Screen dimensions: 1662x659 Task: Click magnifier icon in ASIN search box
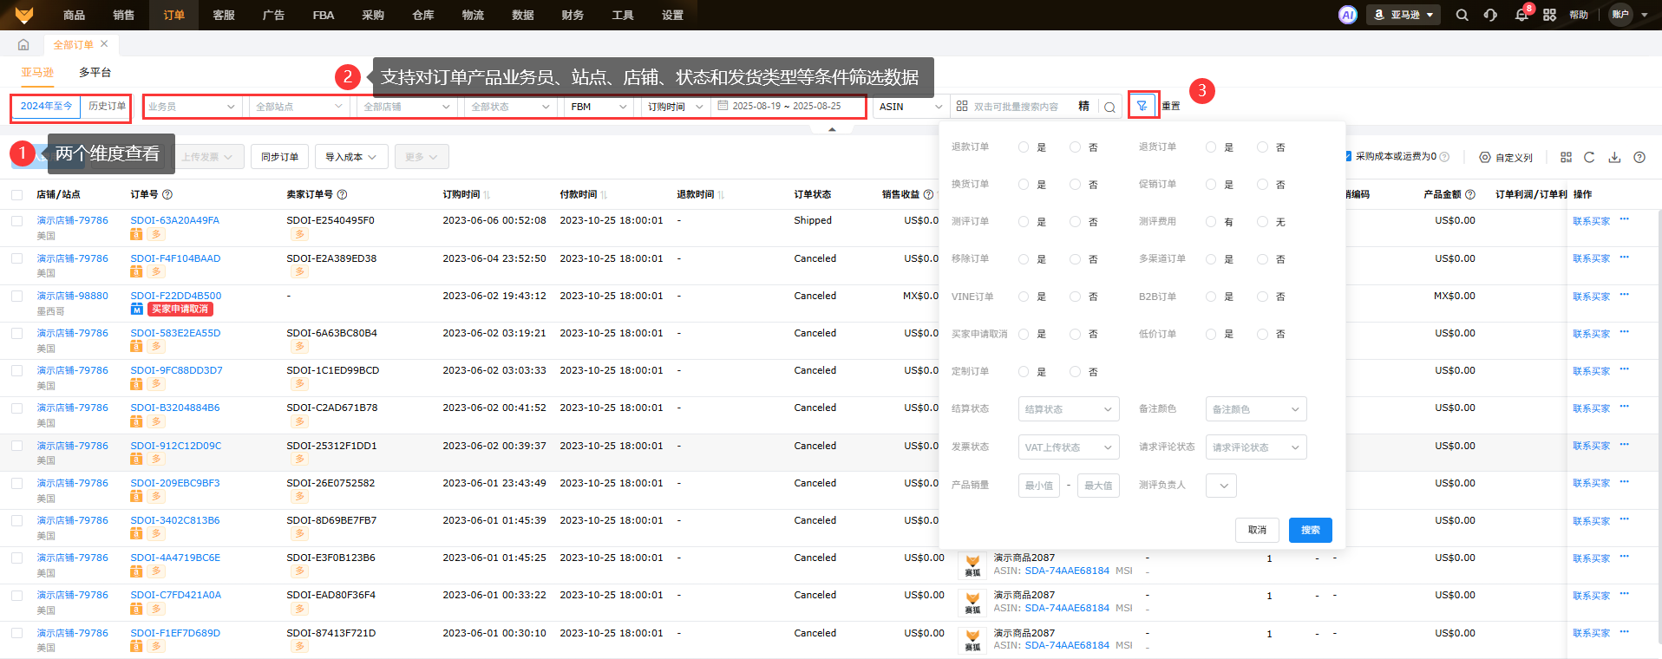1109,107
